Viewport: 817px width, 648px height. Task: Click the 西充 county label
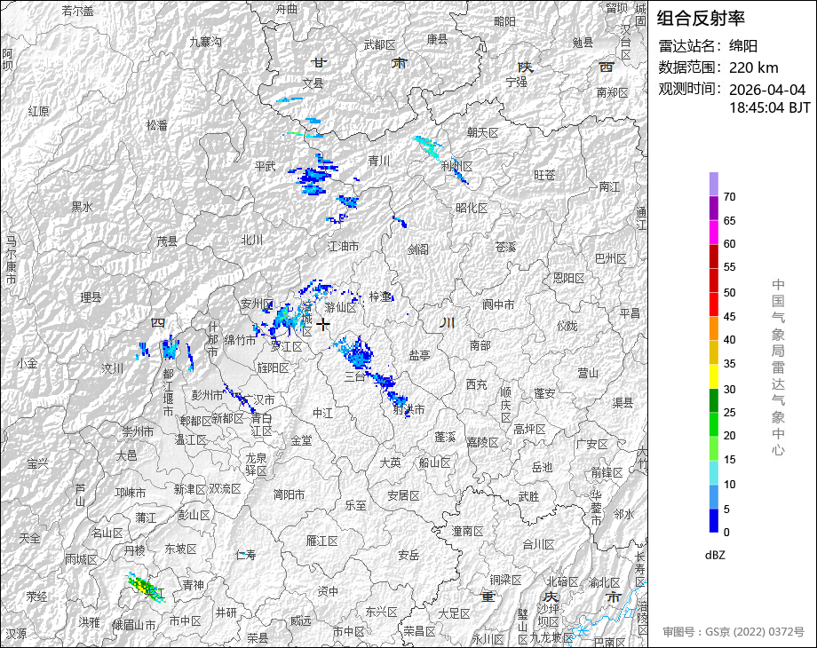click(x=476, y=384)
